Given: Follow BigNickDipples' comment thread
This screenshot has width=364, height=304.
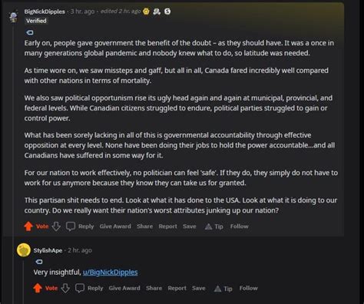Looking at the screenshot, I should 240,226.
